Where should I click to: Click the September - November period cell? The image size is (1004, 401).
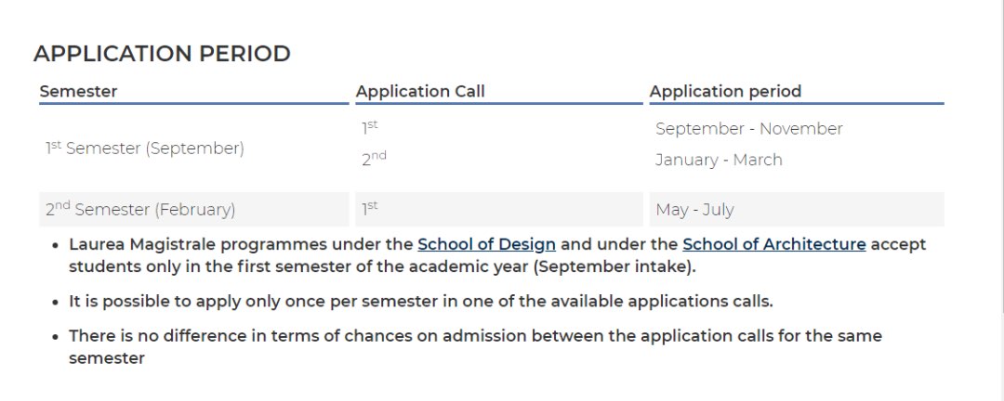click(x=749, y=128)
